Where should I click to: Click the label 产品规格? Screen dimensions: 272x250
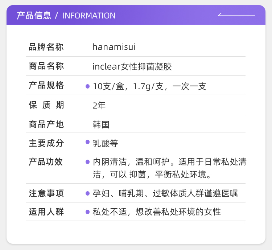(x=46, y=85)
